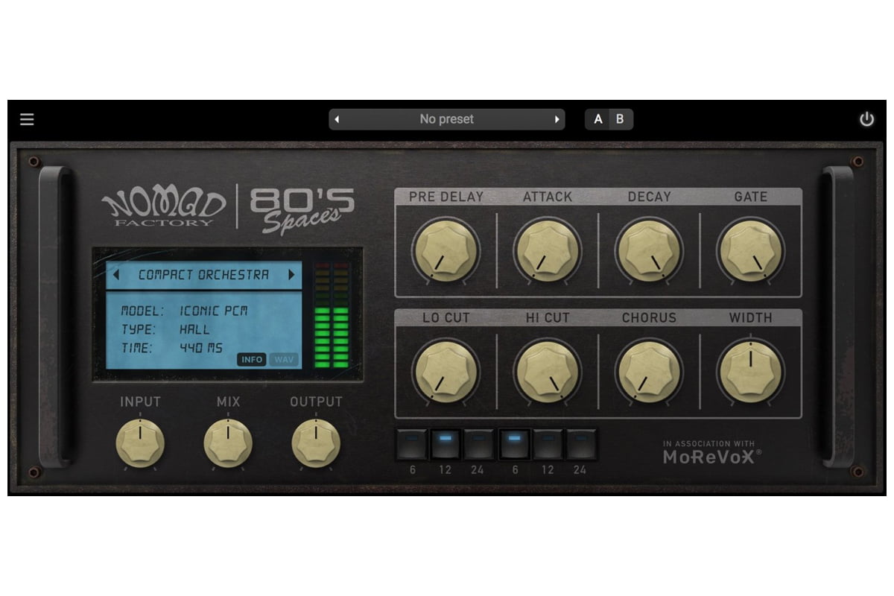Viewport: 894px width, 596px height.
Task: Enable the Lo Cut 24 dB slope button
Action: [x=478, y=444]
